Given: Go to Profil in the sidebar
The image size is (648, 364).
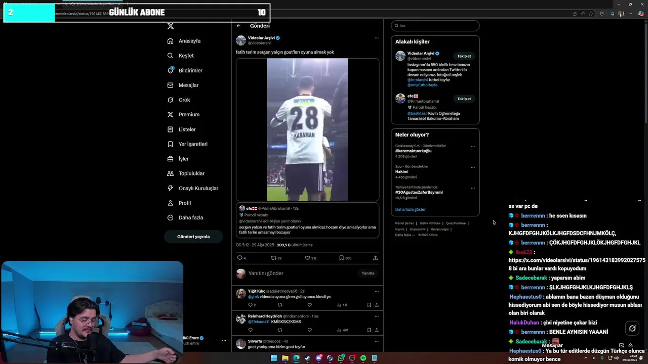Looking at the screenshot, I should 179,203.
